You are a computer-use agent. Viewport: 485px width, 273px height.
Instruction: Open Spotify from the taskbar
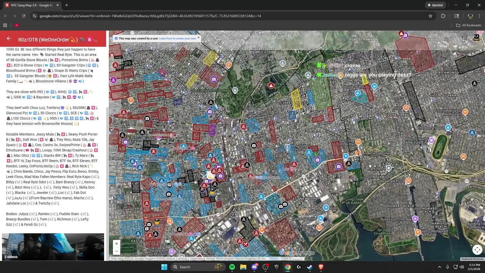tap(232, 267)
